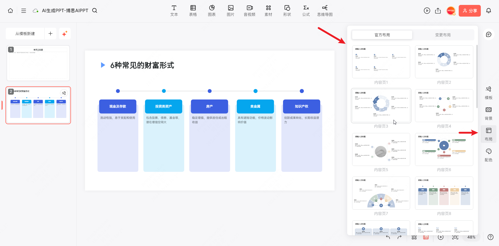Click the redo arrow
The width and height of the screenshot is (499, 246).
(399, 237)
